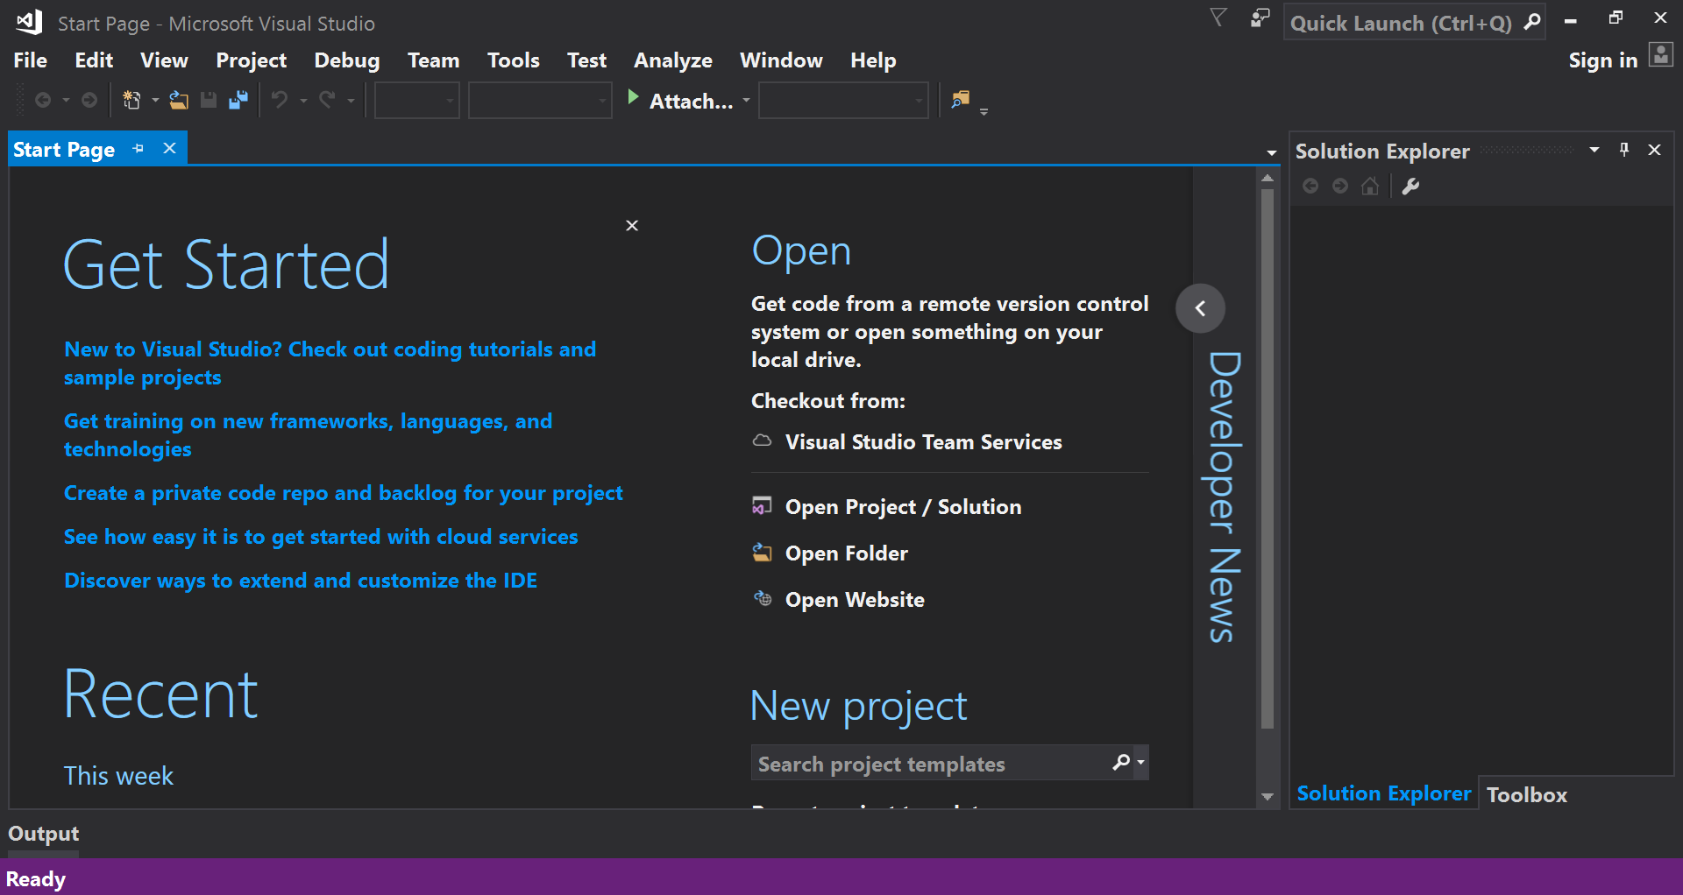
Task: Expand project template search options arrow
Action: [1140, 763]
